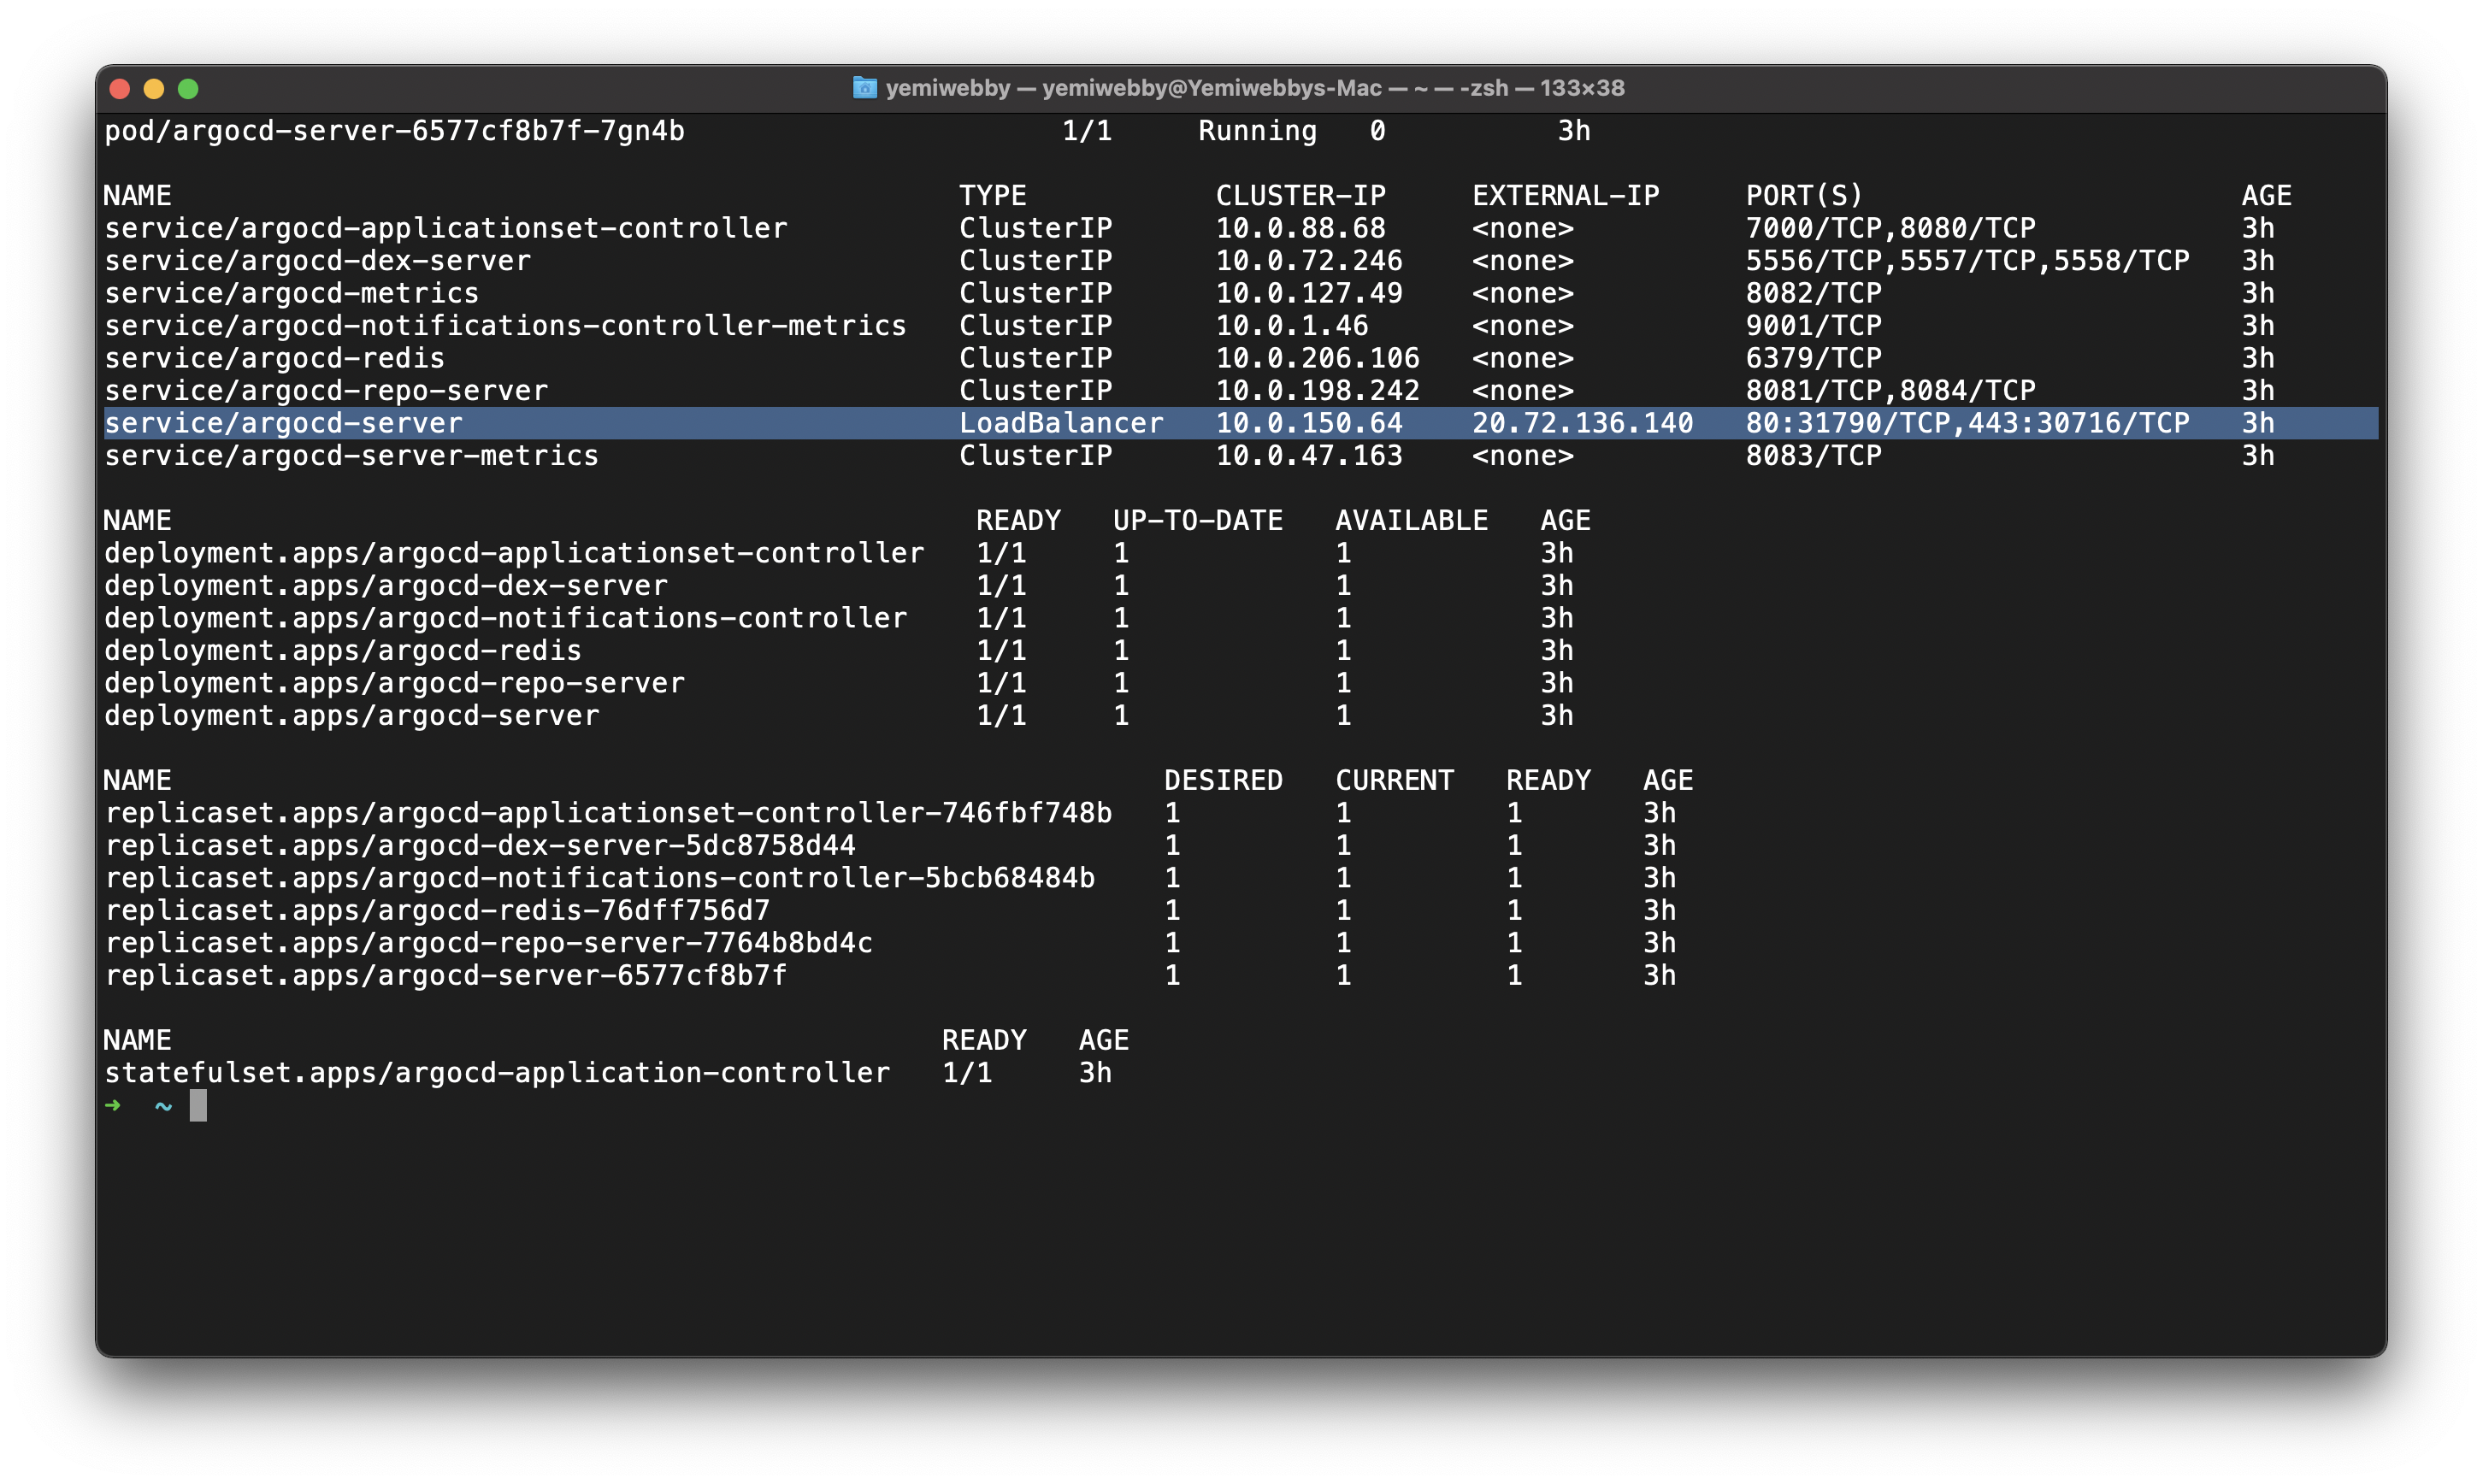Select the pod/argocd-server-6577cf8b7f-7gn4b entry
2483x1484 pixels.
pyautogui.click(x=394, y=130)
